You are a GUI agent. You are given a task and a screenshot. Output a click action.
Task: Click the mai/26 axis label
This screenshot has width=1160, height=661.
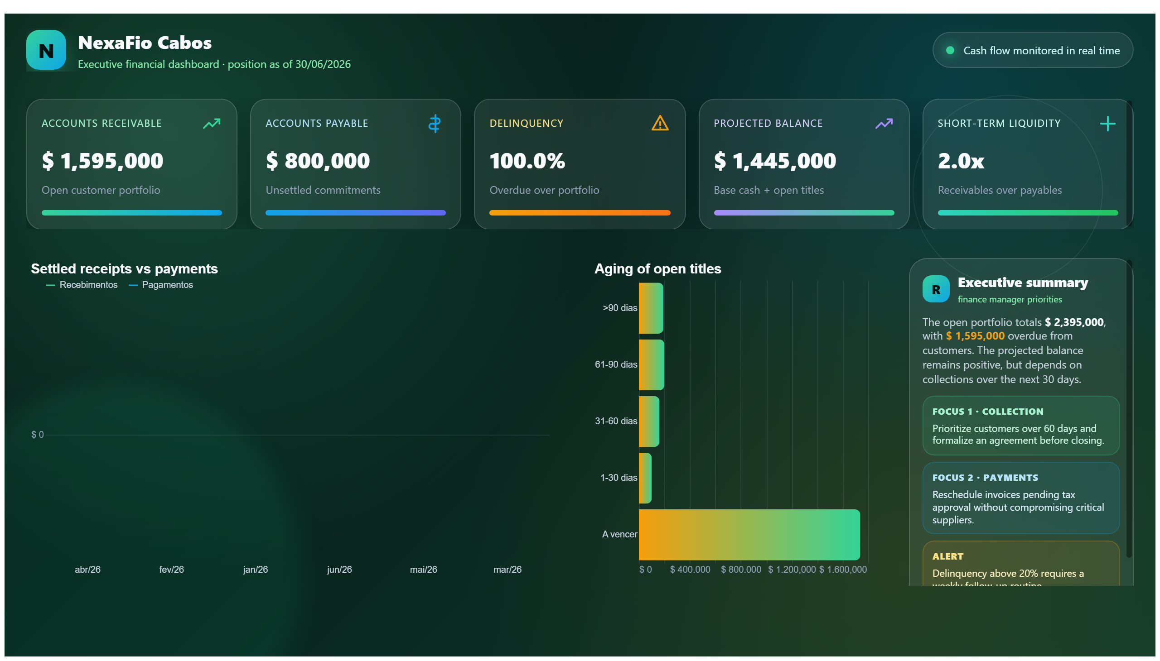(424, 570)
